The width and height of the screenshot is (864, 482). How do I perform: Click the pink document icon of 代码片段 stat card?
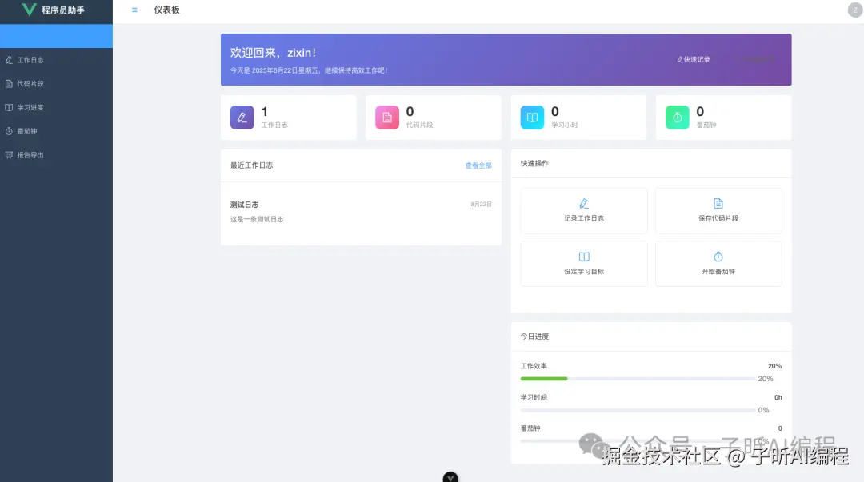[x=387, y=118]
